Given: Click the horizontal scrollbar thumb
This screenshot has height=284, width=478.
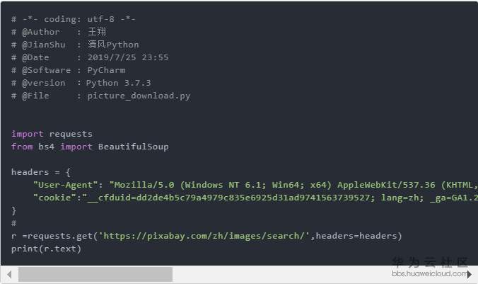Looking at the screenshot, I should (95, 274).
